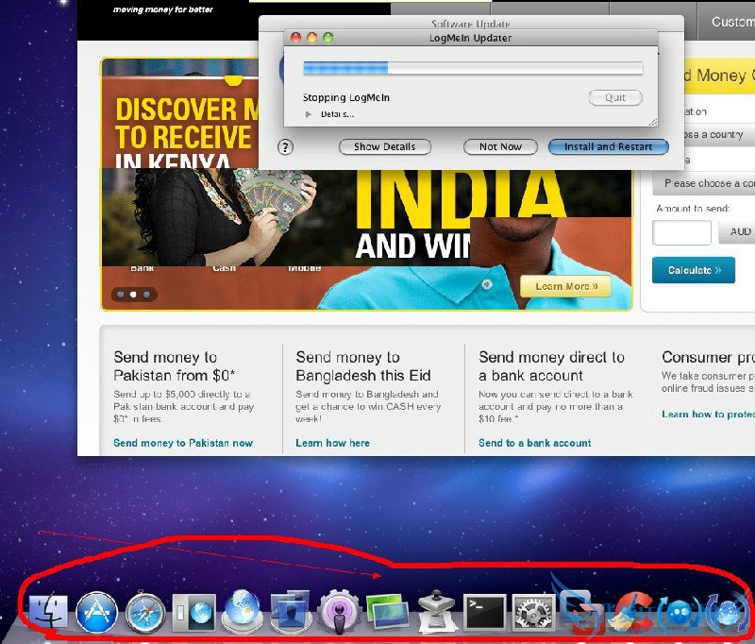Screen dimensions: 755x644
Task: Open Safari from the dock
Action: [145, 613]
